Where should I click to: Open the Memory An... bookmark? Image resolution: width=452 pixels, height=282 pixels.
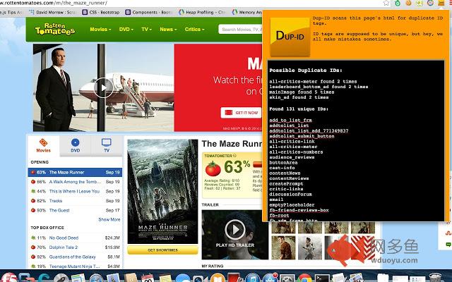coord(246,12)
